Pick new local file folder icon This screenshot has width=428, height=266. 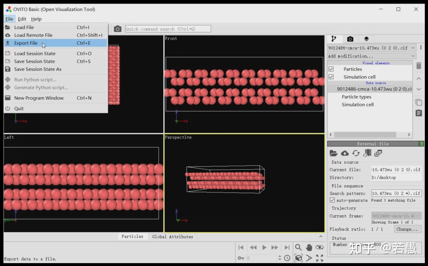pyautogui.click(x=333, y=153)
